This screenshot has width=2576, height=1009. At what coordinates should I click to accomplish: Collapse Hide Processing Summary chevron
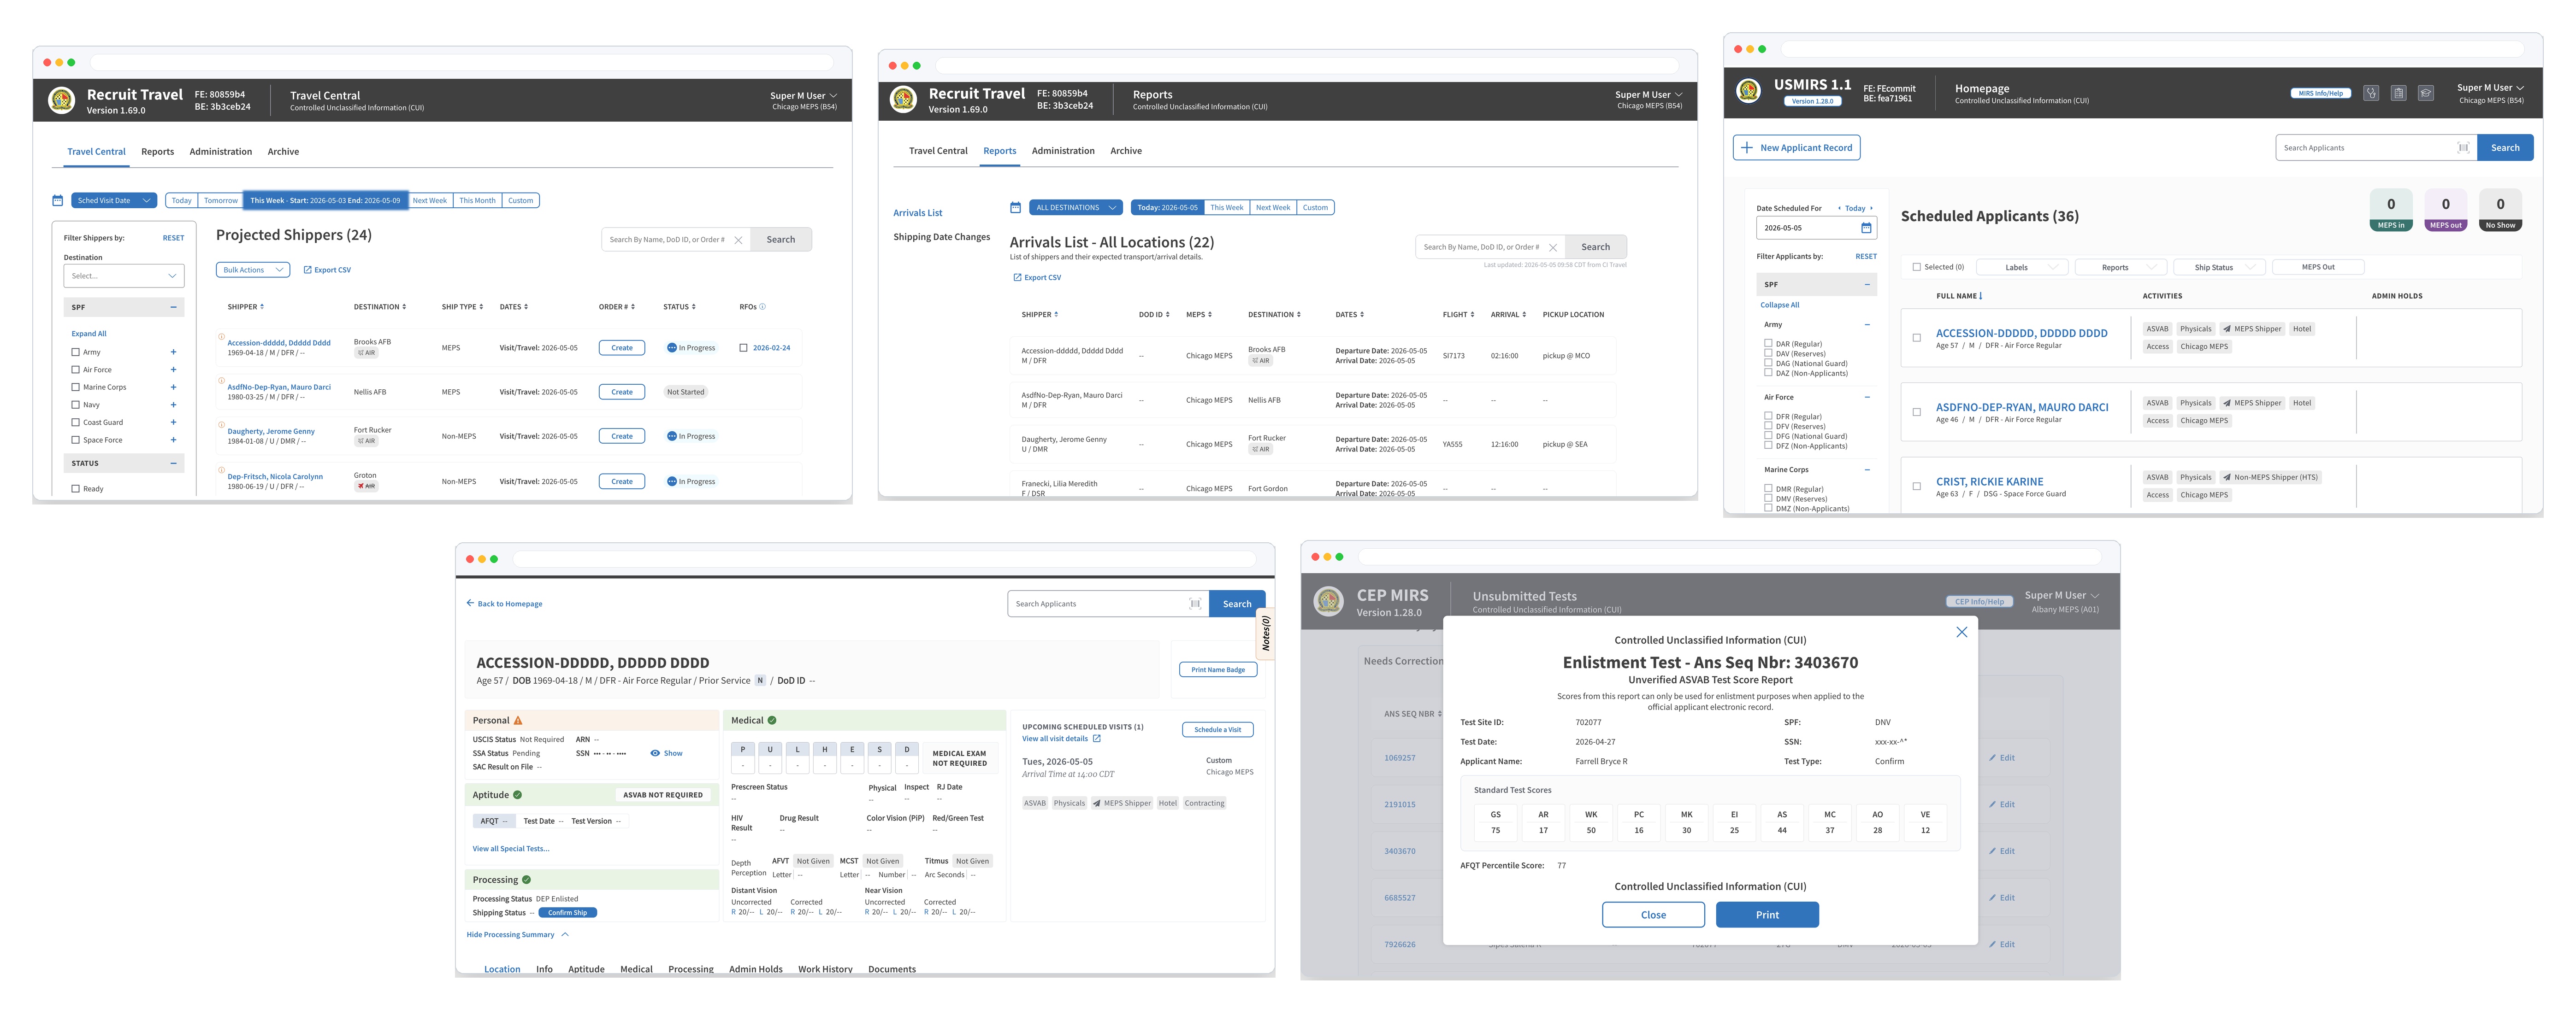tap(565, 935)
